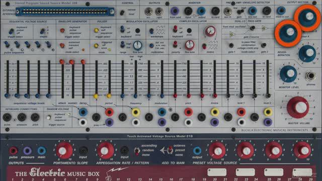This screenshot has height=181, width=322.
Task: Click the blue main output jack on Model 218
Action: [x=42, y=151]
